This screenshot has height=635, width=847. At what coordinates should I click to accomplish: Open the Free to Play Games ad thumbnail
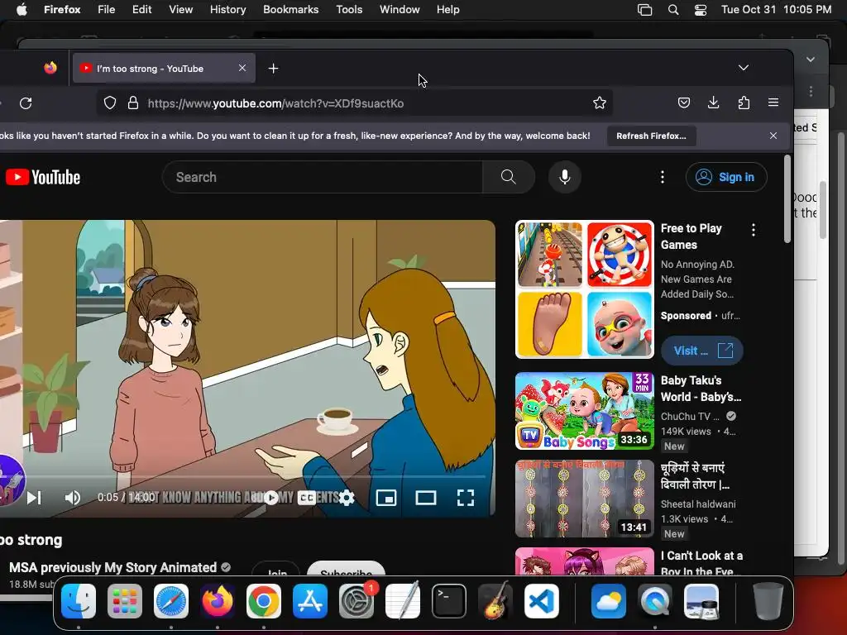tap(585, 289)
